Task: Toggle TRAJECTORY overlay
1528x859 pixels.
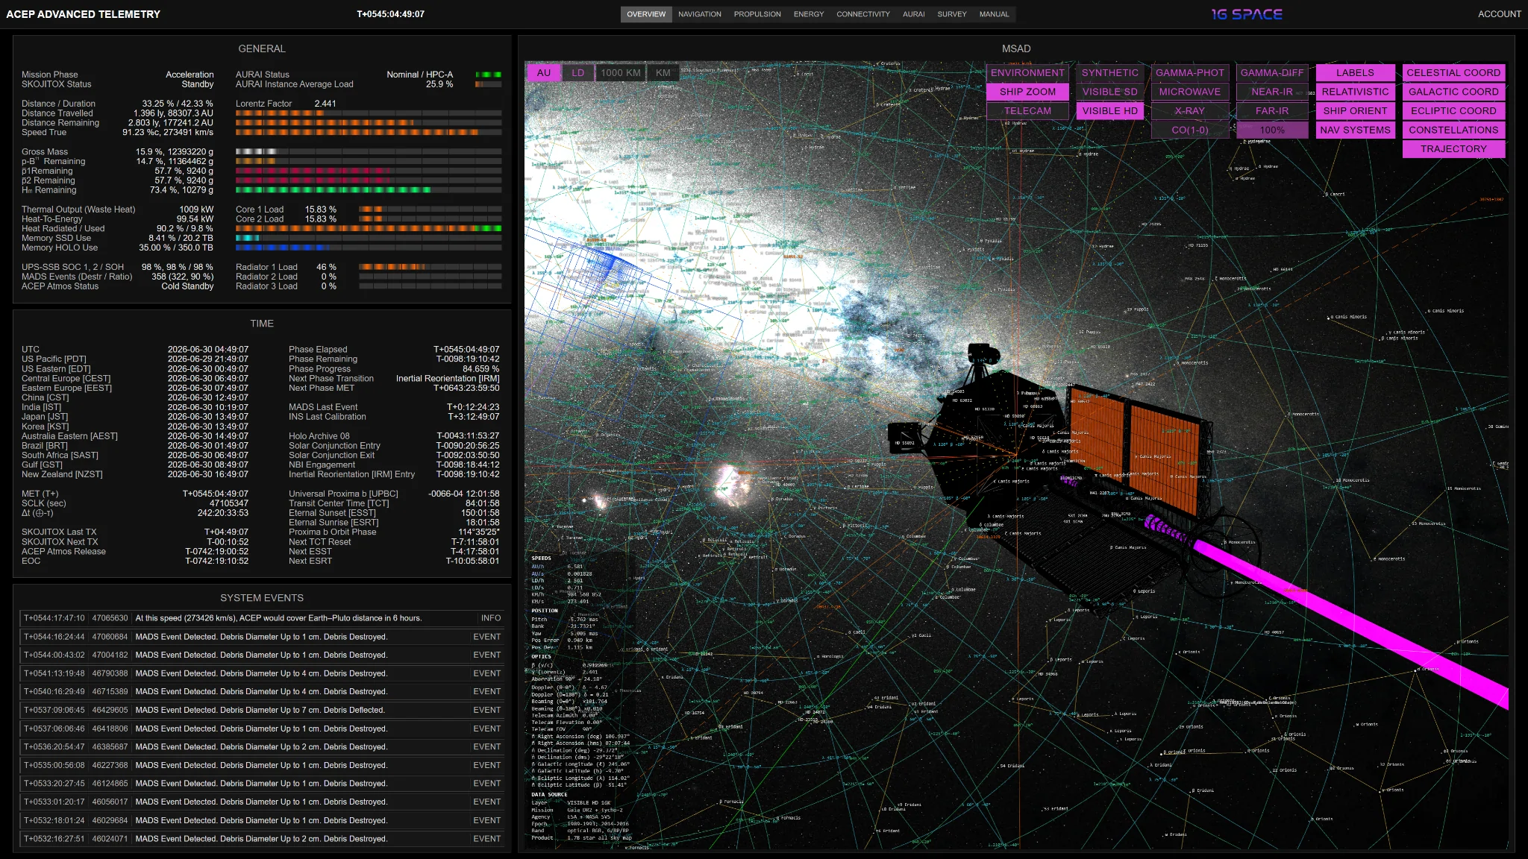Action: pos(1453,149)
